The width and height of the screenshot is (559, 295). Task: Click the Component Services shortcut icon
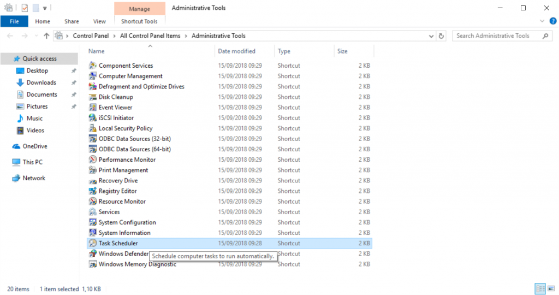point(93,65)
